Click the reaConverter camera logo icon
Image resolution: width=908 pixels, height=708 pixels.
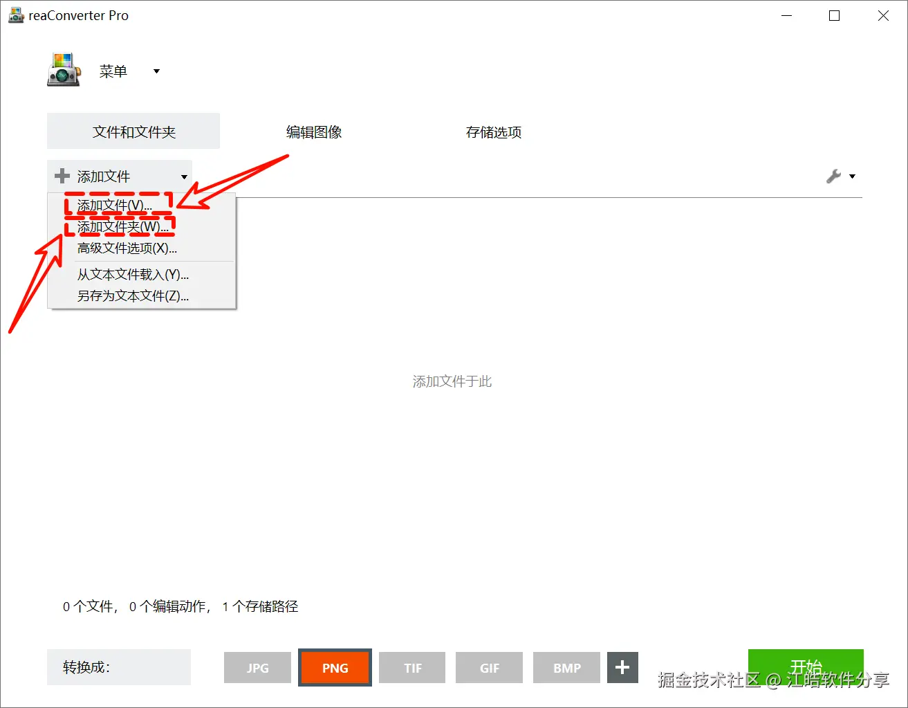(64, 70)
